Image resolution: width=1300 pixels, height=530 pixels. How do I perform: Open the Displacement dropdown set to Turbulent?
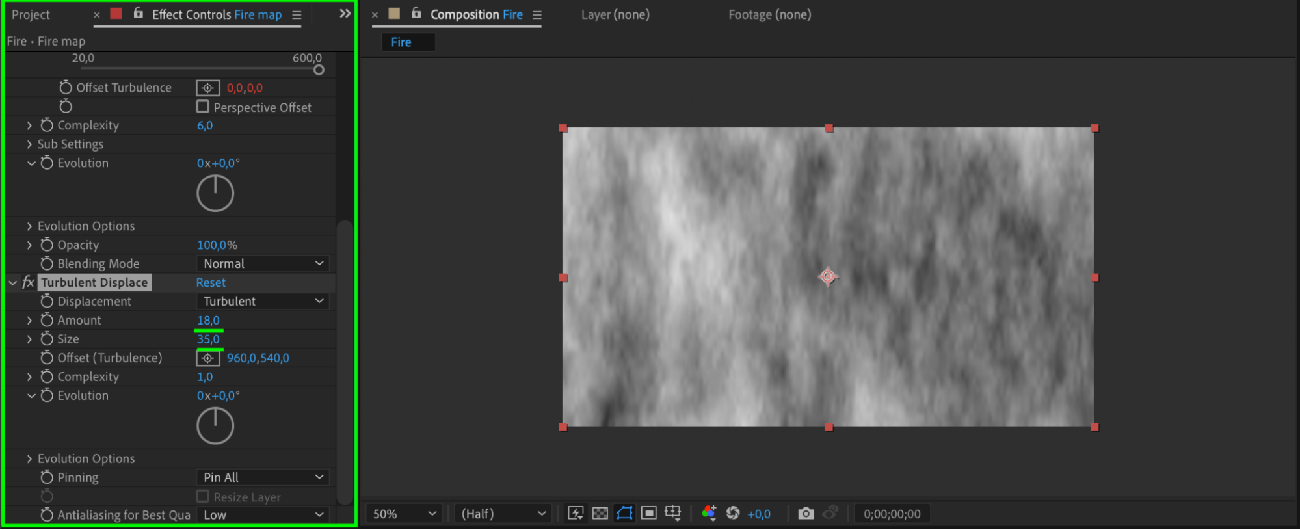(x=263, y=301)
